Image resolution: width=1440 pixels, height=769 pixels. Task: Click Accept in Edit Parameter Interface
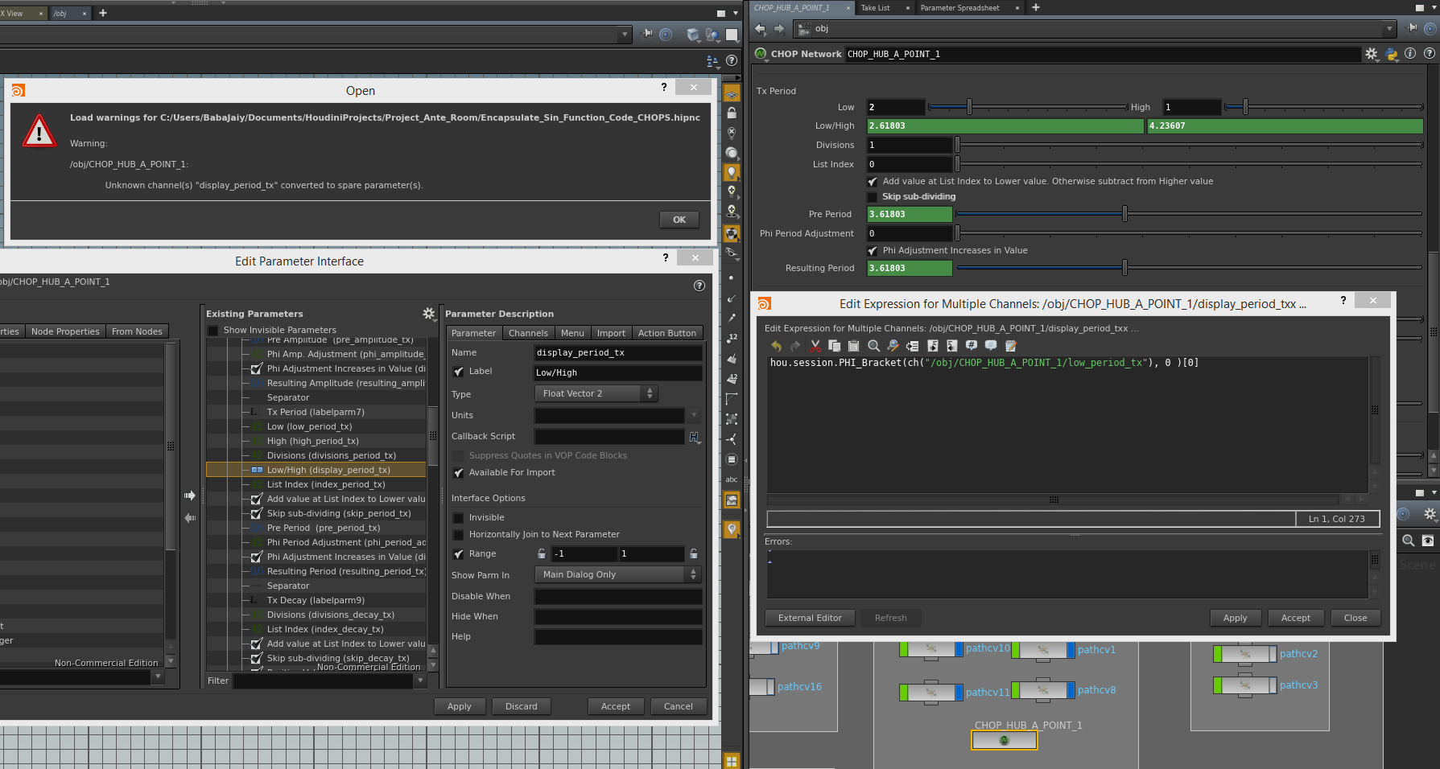tap(616, 706)
